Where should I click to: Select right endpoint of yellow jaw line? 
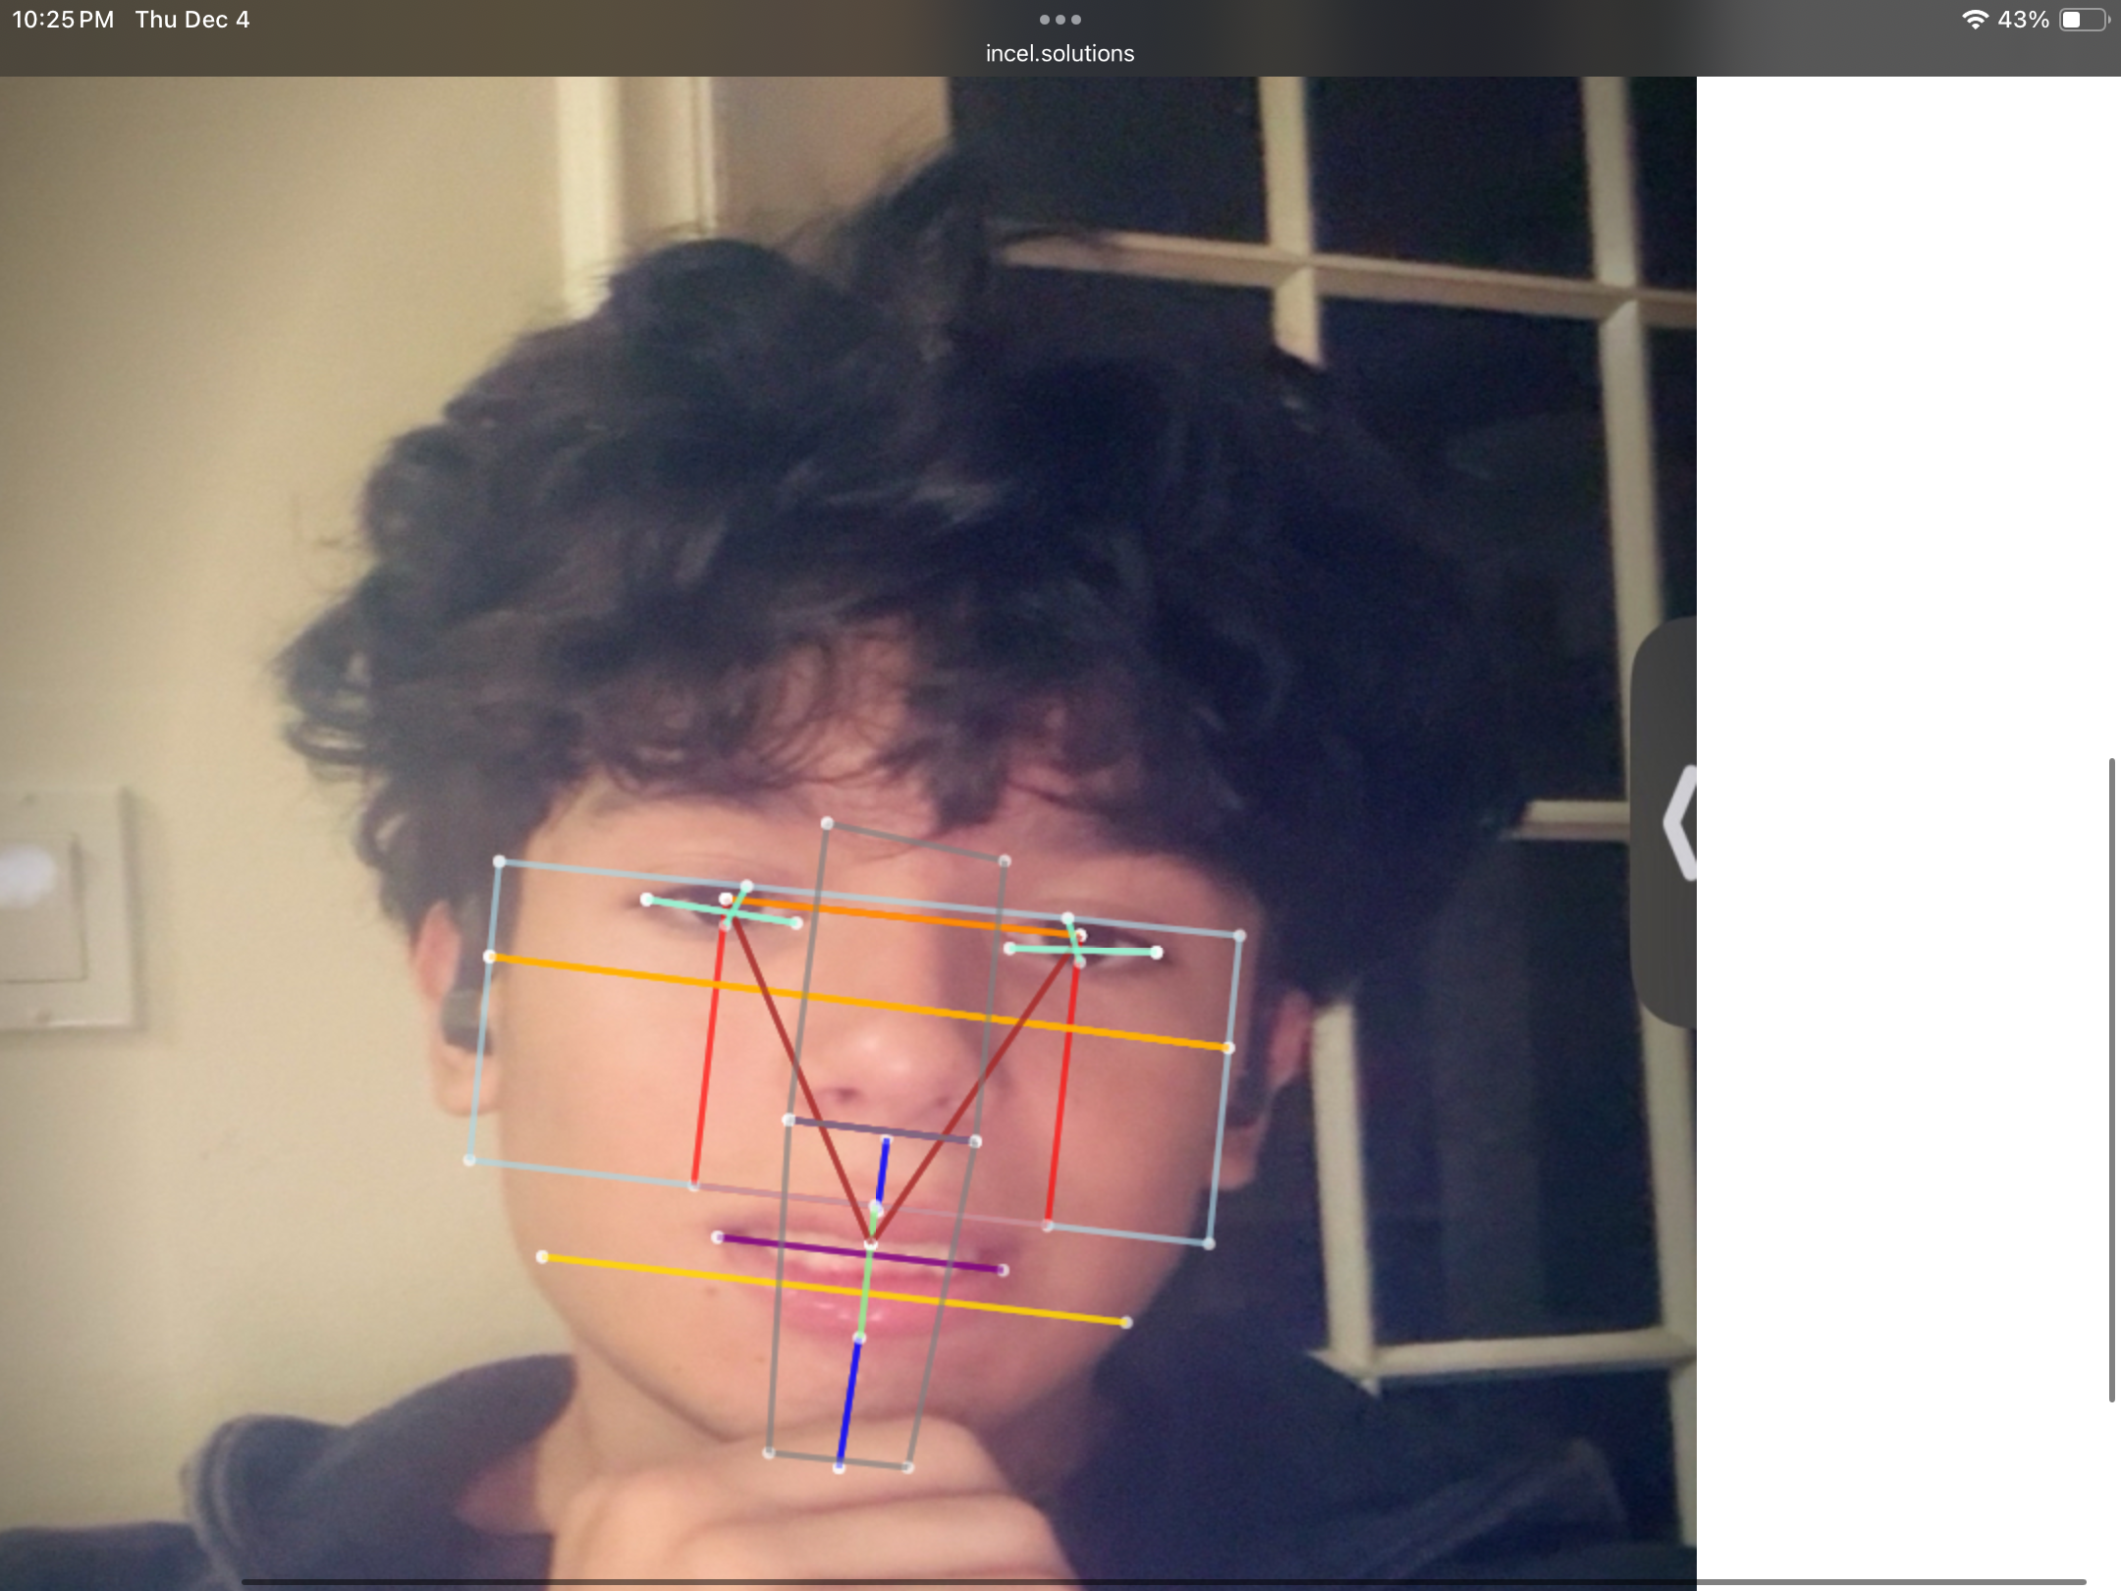pyautogui.click(x=1126, y=1323)
